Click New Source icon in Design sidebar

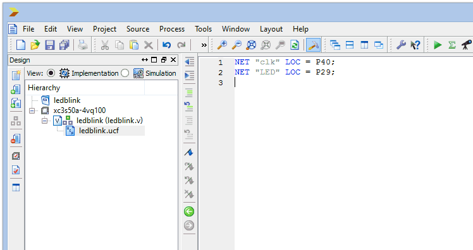coord(16,74)
